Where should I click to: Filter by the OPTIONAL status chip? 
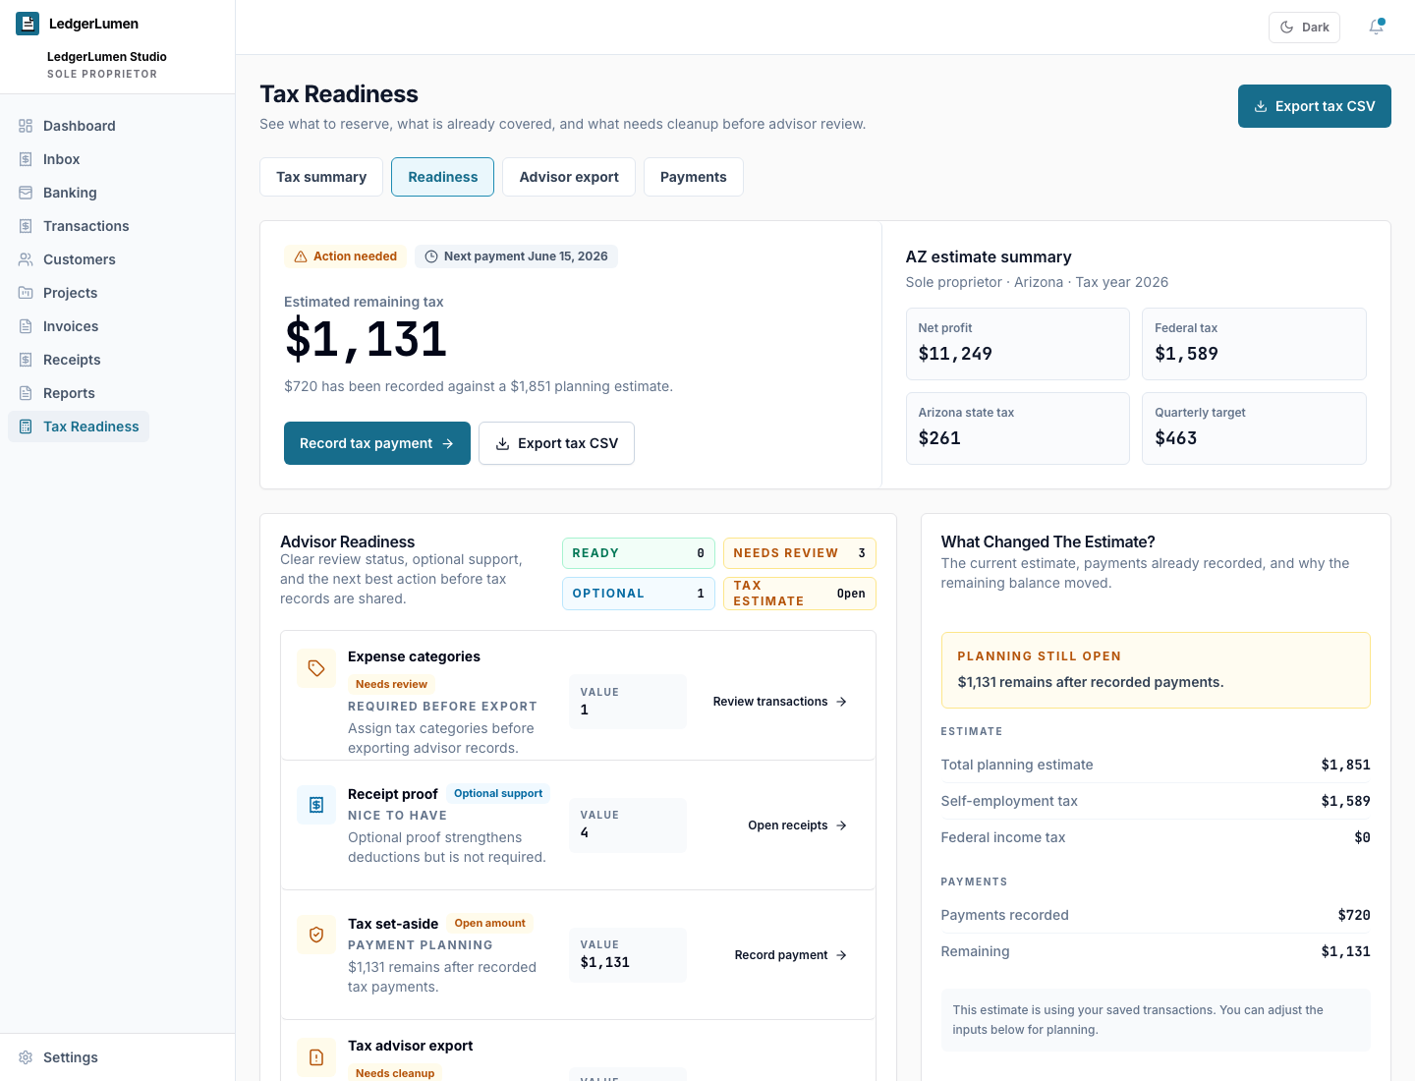tap(639, 594)
